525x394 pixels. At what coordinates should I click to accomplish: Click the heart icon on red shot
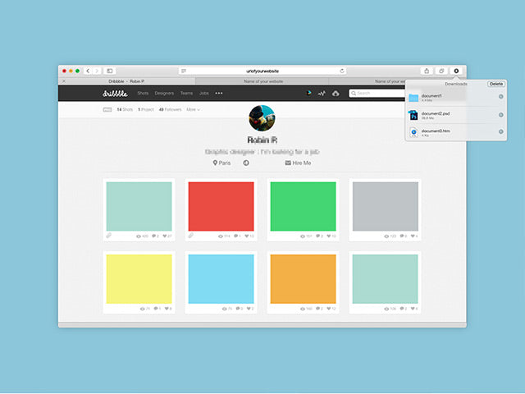point(245,236)
